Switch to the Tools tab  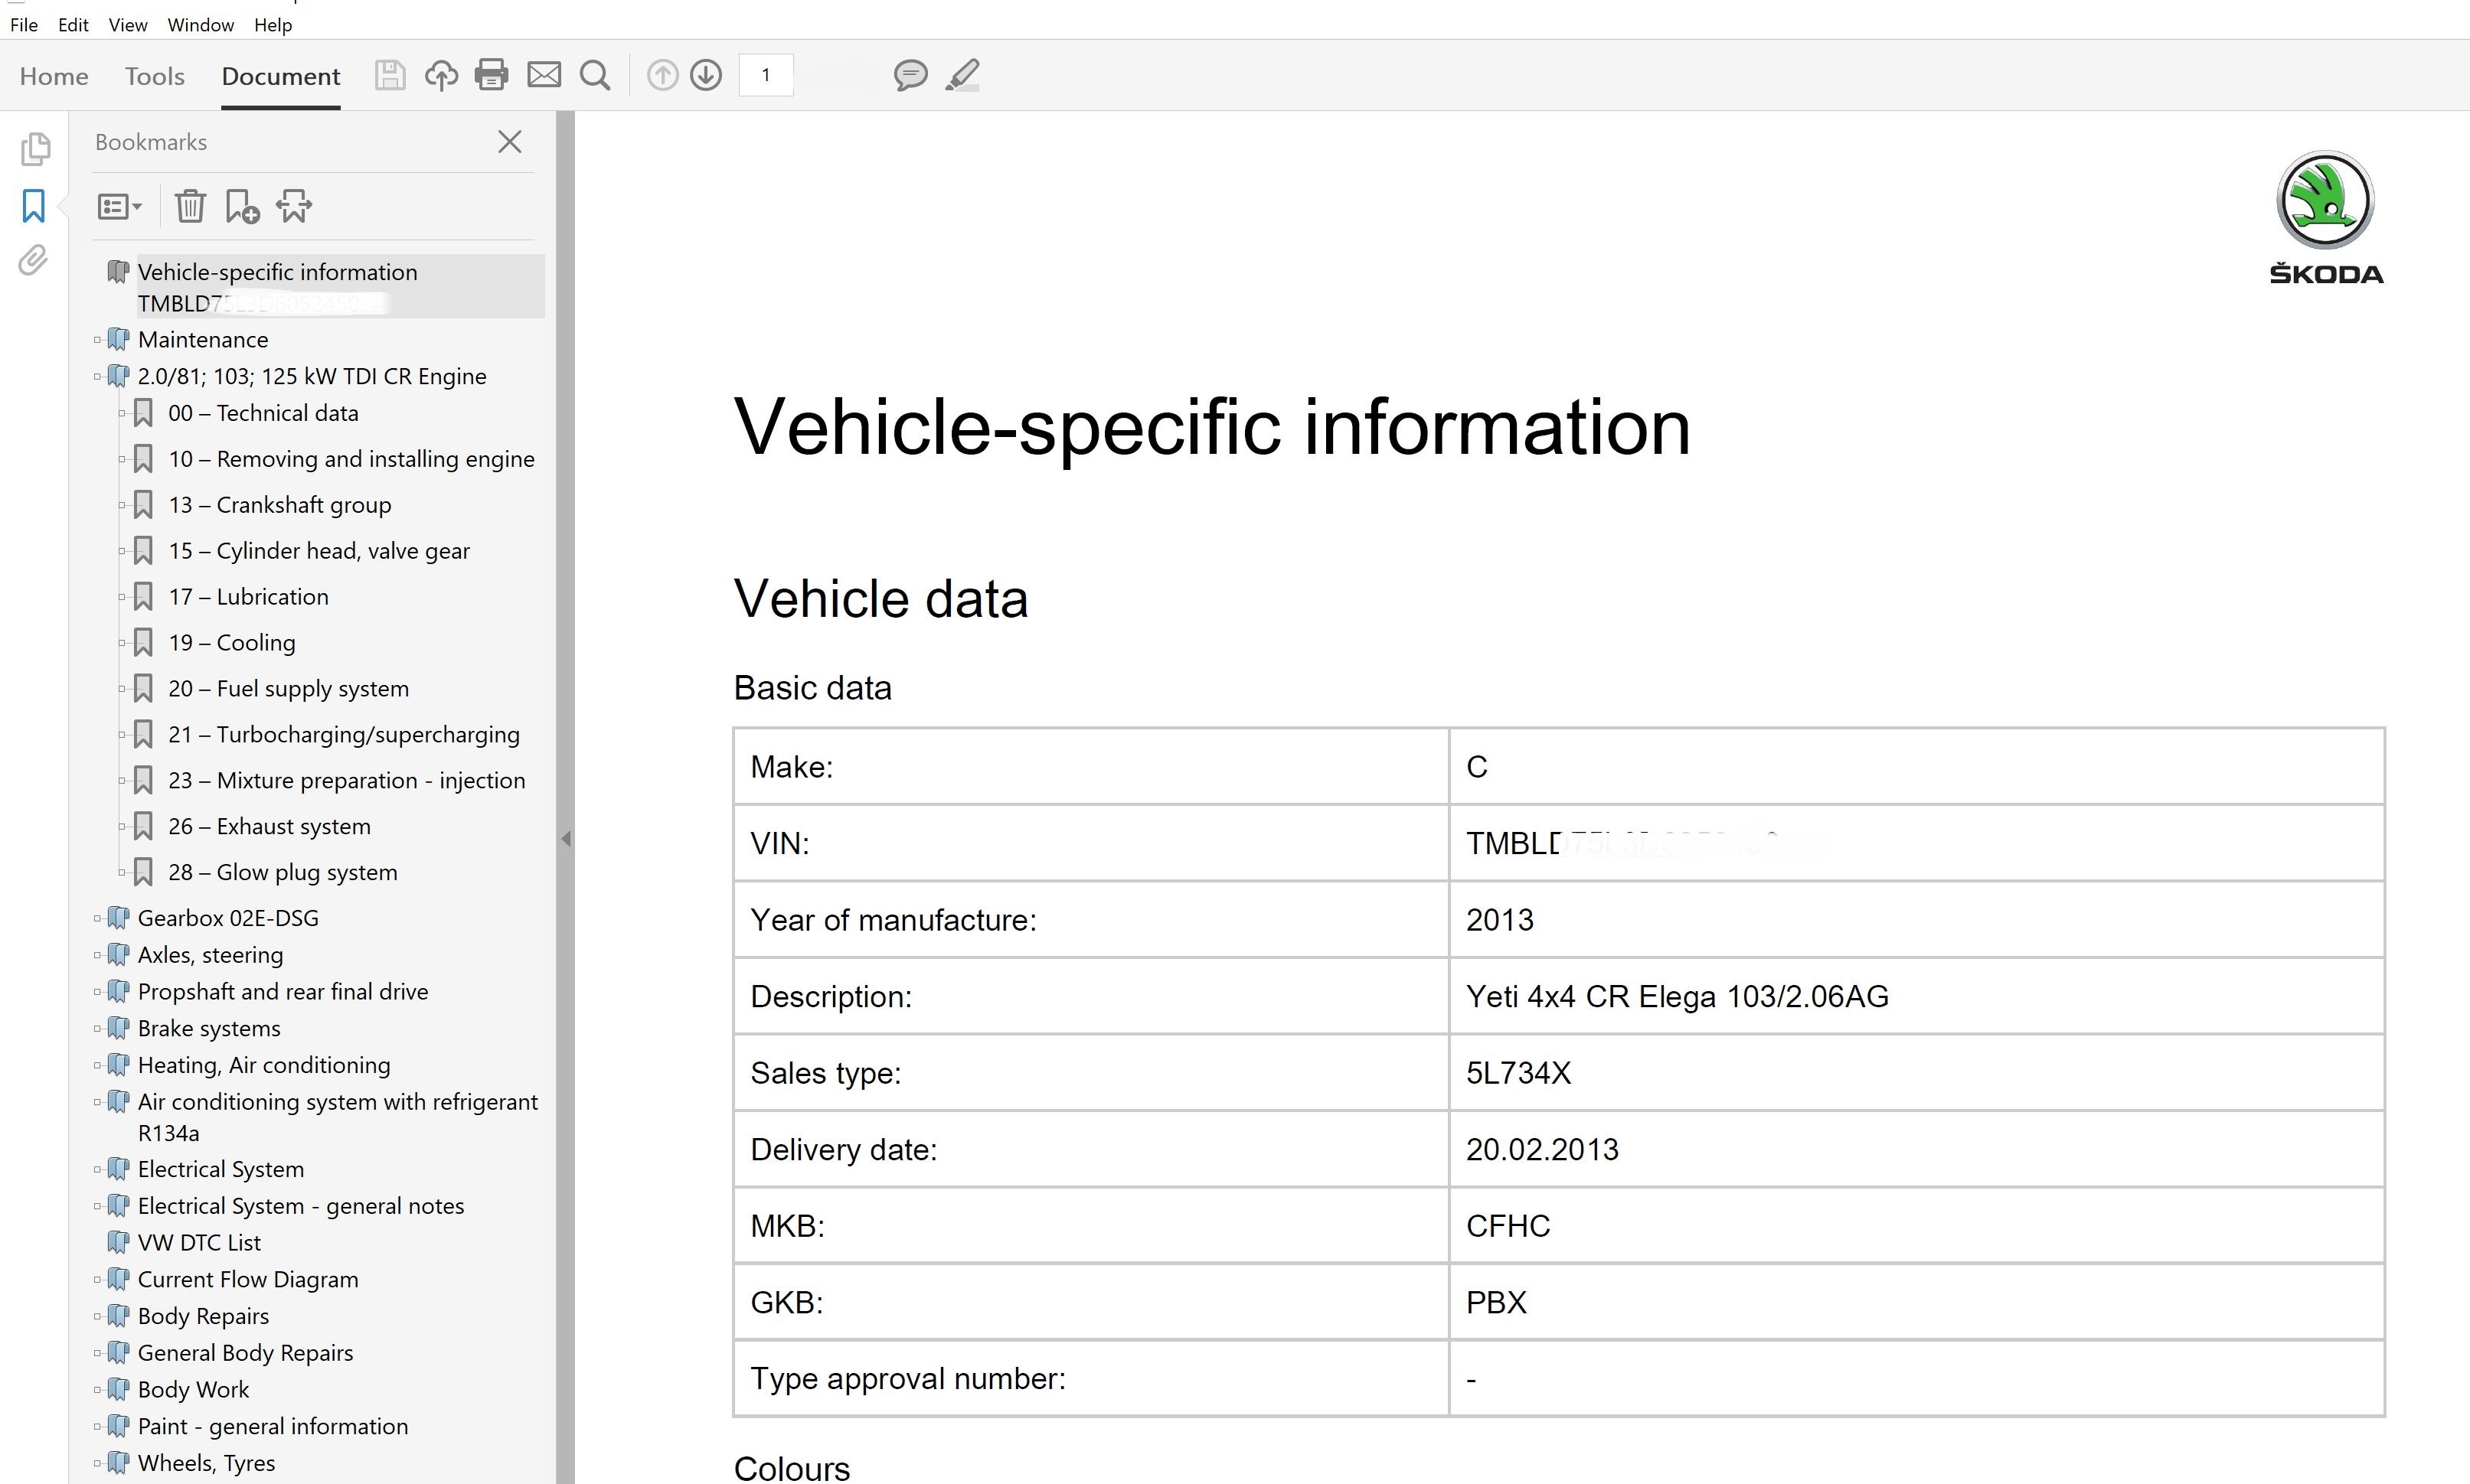click(x=154, y=76)
